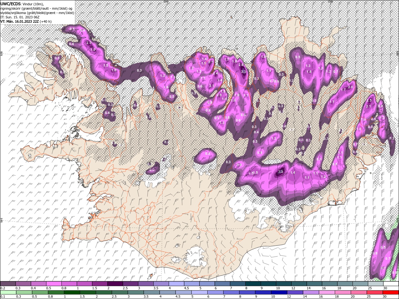Pick the medium green 0.5 rain legend swatch

click(40, 292)
